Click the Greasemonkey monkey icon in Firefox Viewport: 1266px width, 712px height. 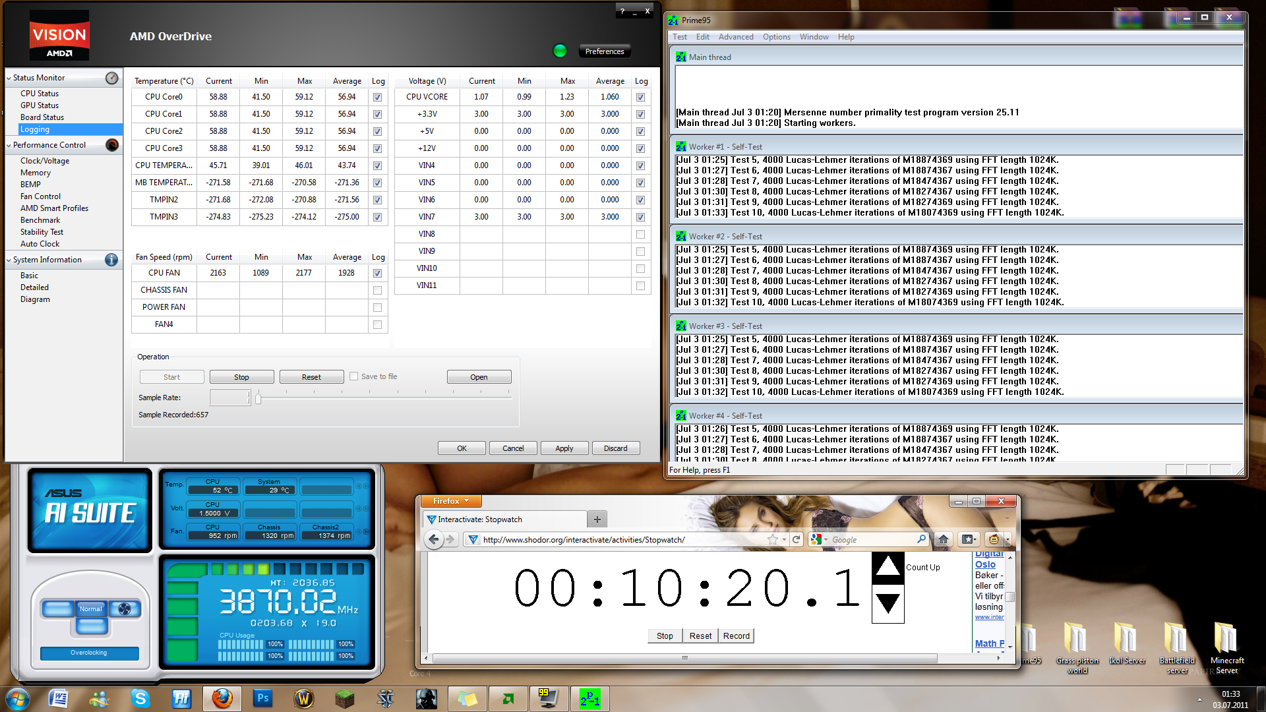point(994,539)
